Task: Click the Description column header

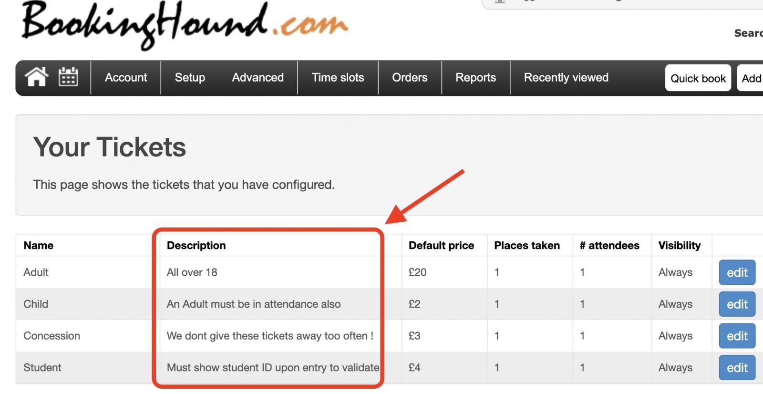Action: 196,246
